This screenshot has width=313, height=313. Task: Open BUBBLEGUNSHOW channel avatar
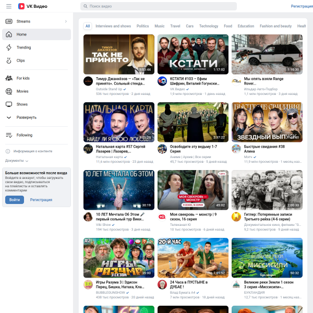click(88, 285)
